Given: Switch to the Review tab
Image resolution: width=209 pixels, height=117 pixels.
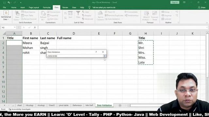Looking at the screenshot, I should (x=65, y=7).
